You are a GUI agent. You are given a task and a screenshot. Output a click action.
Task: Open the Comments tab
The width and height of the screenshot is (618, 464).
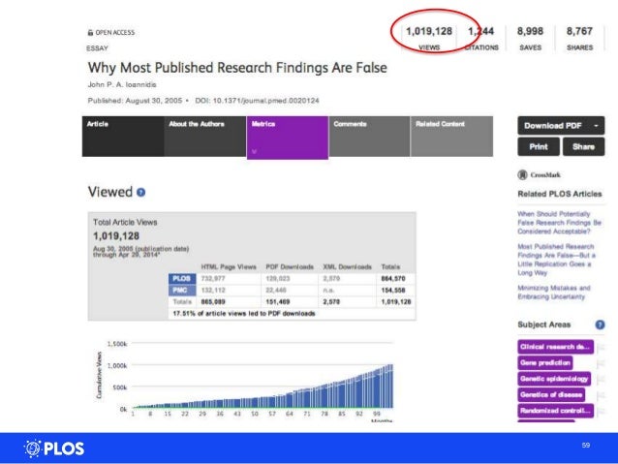(x=369, y=137)
